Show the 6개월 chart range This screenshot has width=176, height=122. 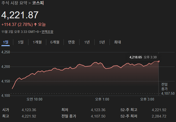(55, 42)
